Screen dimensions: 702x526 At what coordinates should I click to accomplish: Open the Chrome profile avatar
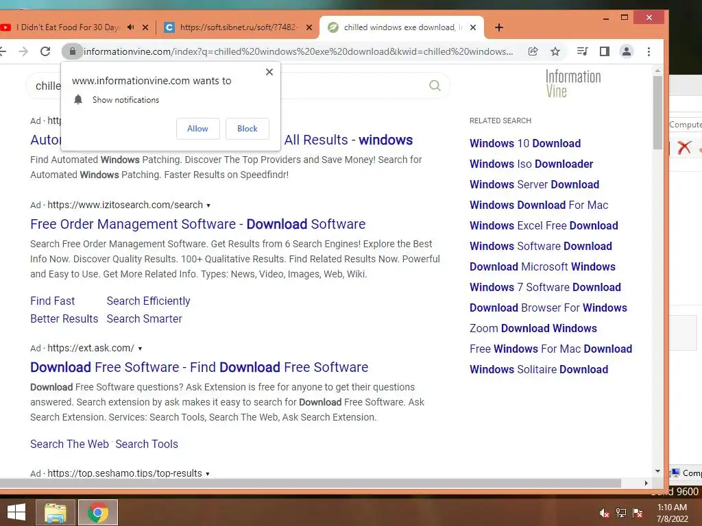(x=627, y=51)
